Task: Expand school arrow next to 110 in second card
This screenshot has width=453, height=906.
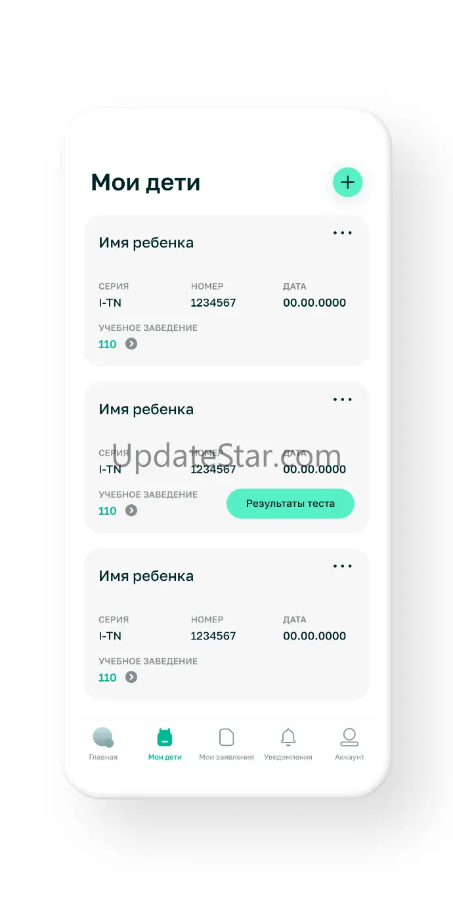Action: 131,510
